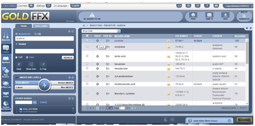Click the Clear search icon
The width and height of the screenshot is (255, 126).
click(19, 64)
